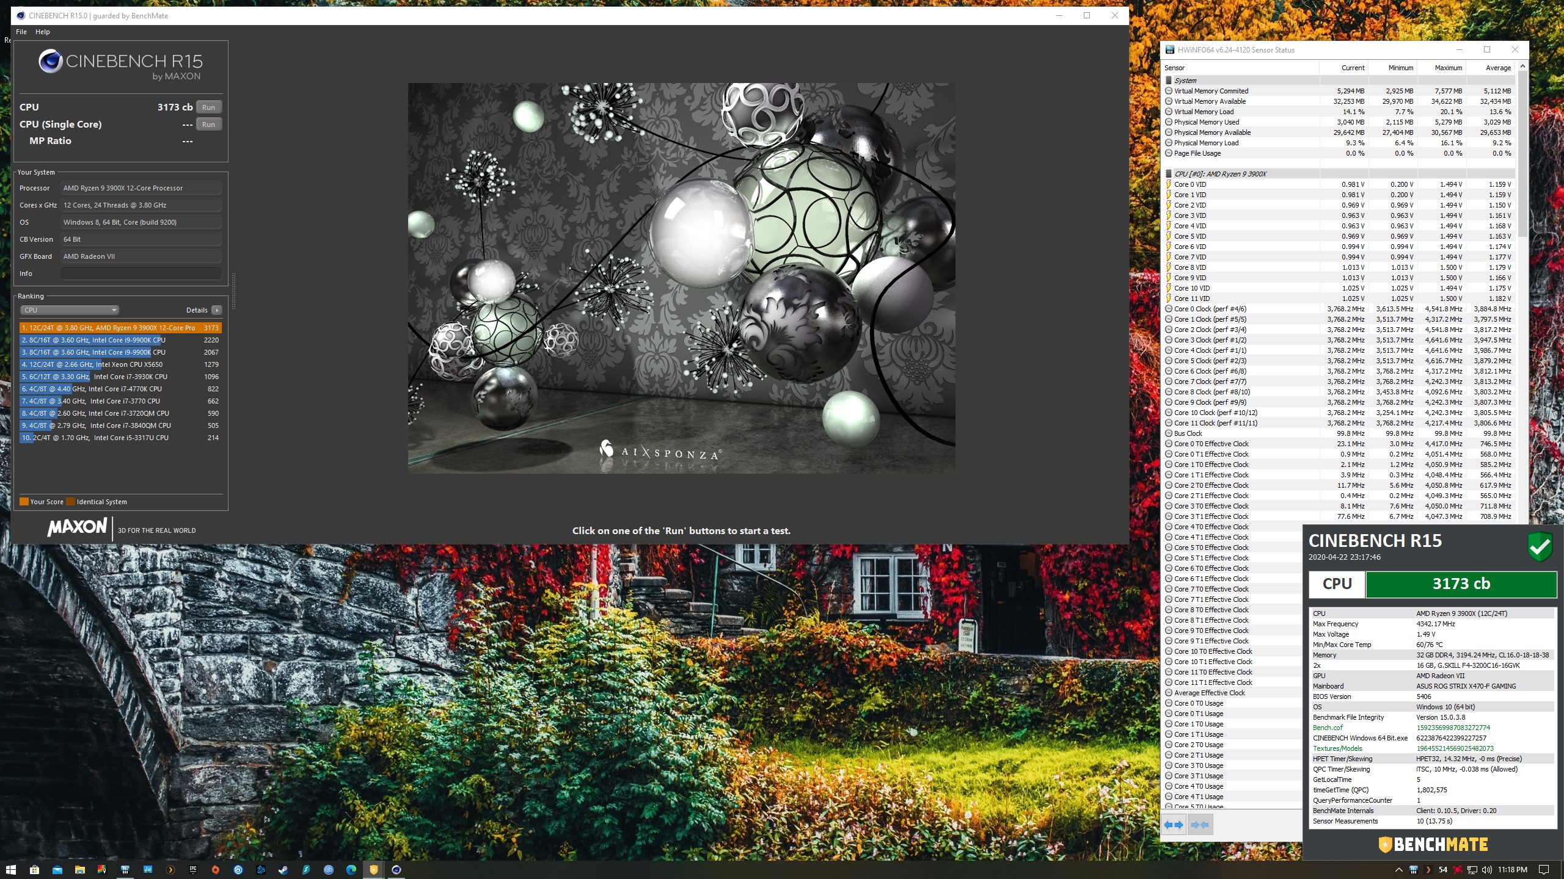Open Microsoft Store from taskbar
The height and width of the screenshot is (879, 1564).
click(x=34, y=870)
